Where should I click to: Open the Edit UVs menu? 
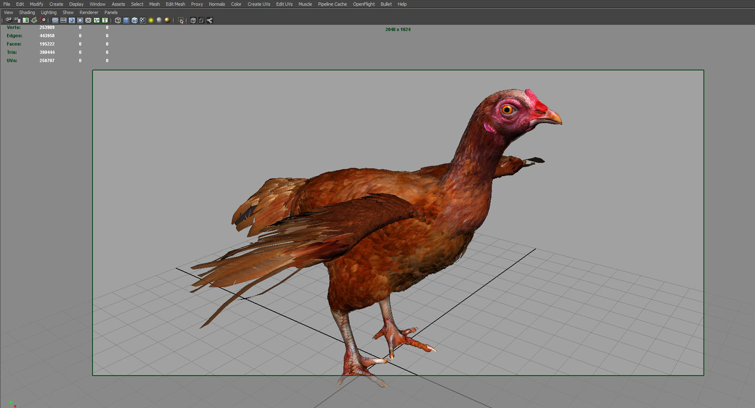(284, 4)
